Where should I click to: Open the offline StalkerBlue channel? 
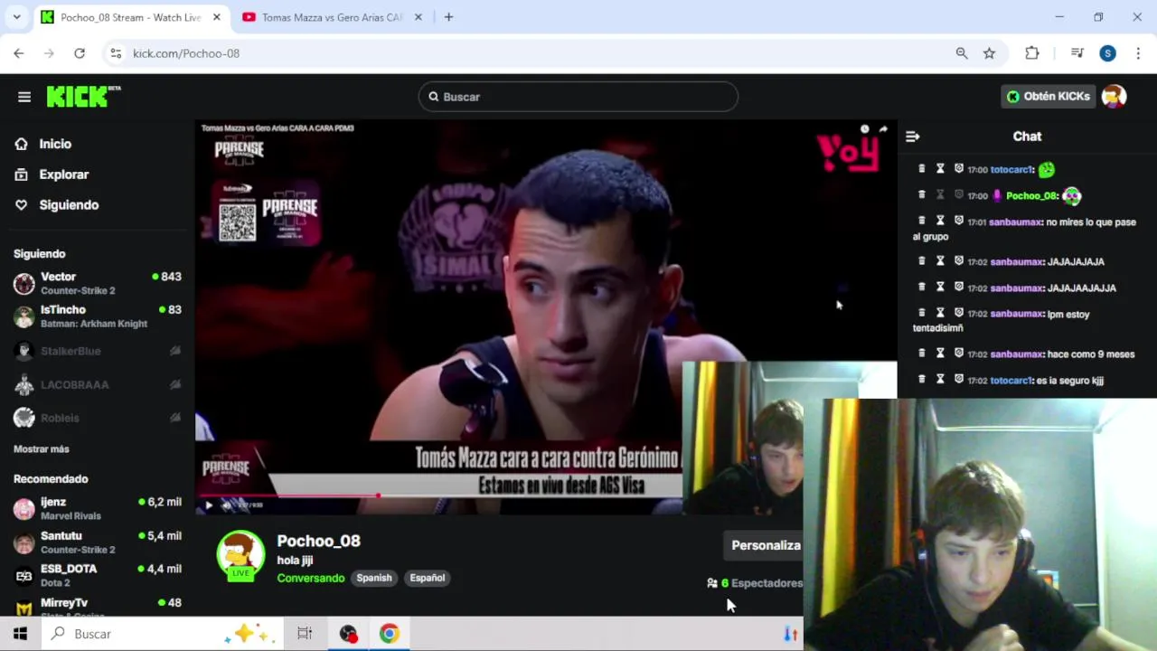click(x=98, y=351)
